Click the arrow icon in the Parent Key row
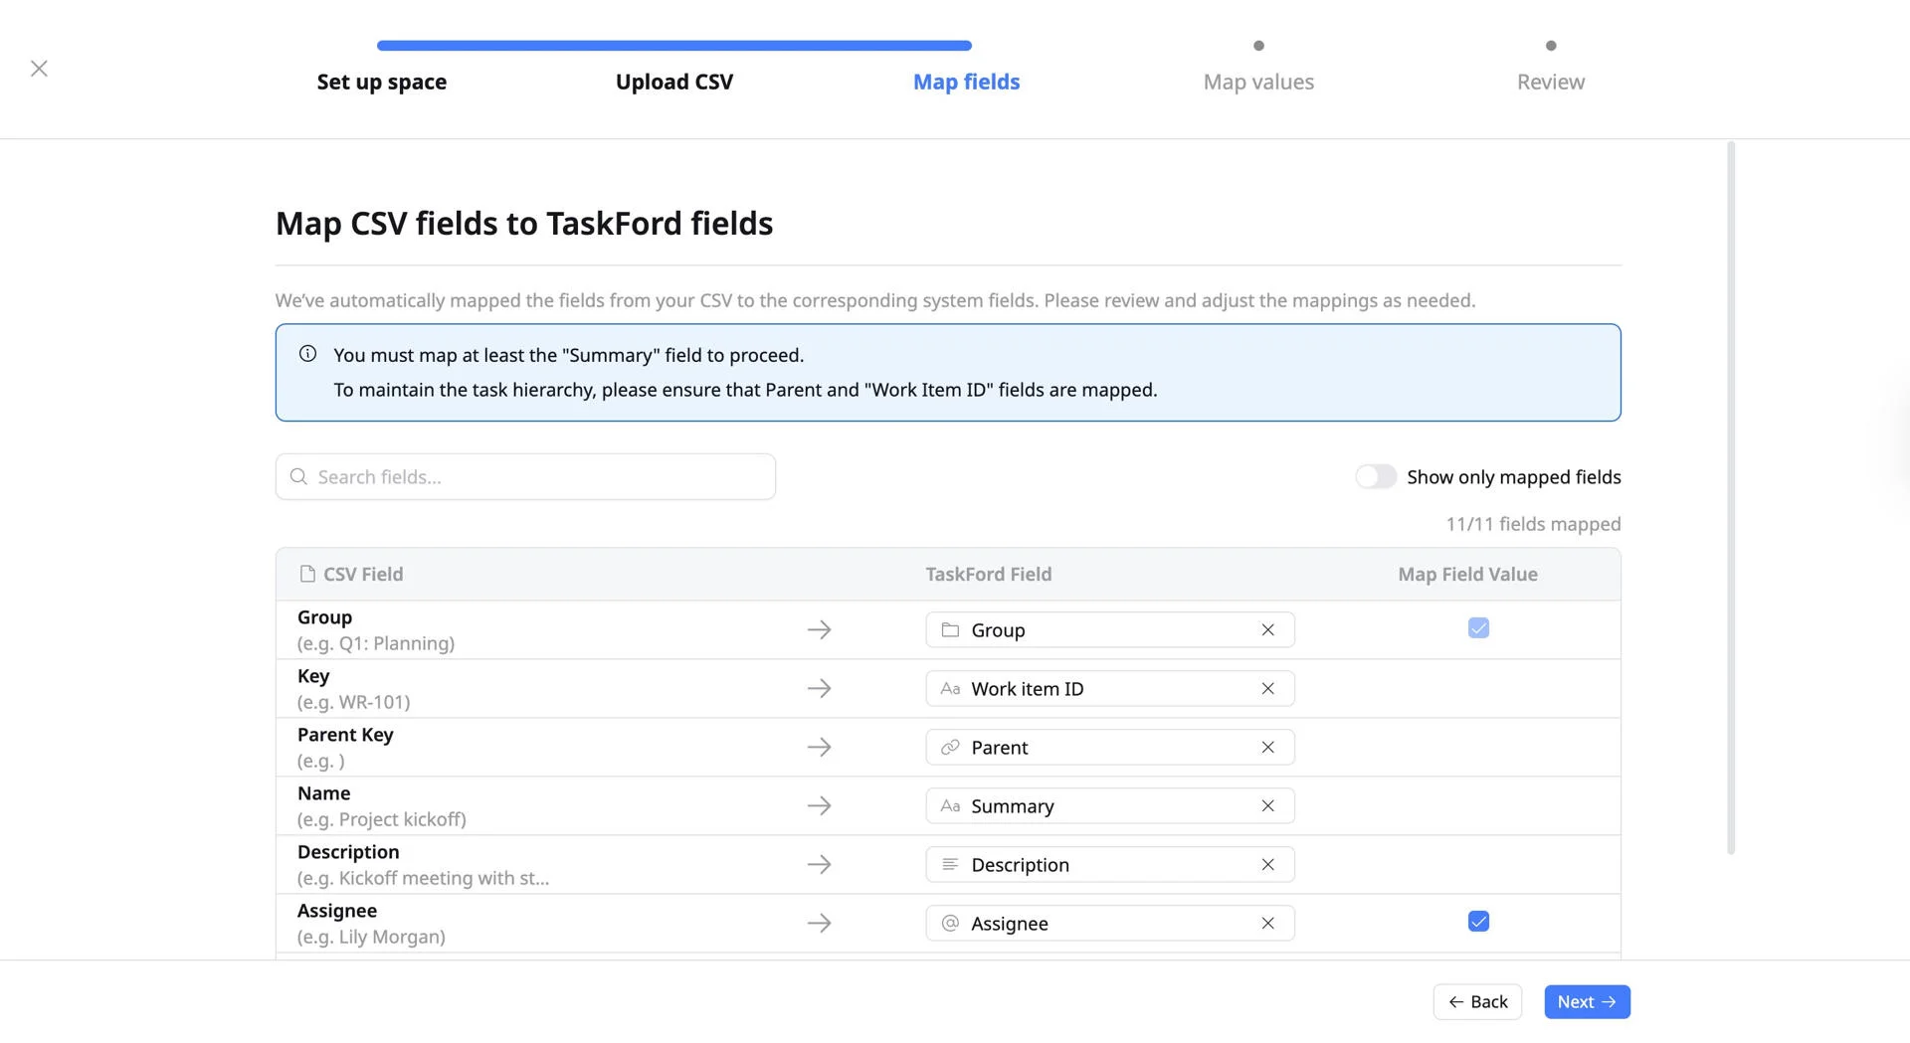 [819, 748]
